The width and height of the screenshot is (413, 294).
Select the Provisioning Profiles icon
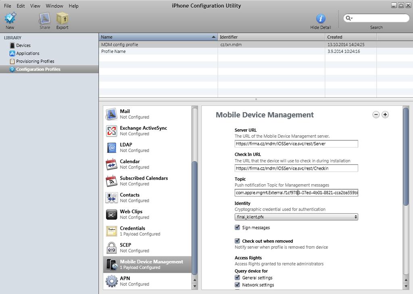click(x=12, y=61)
